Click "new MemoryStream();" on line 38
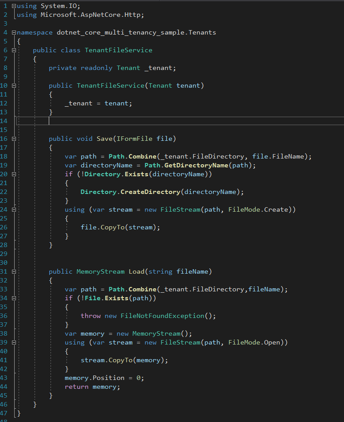 click(x=154, y=334)
